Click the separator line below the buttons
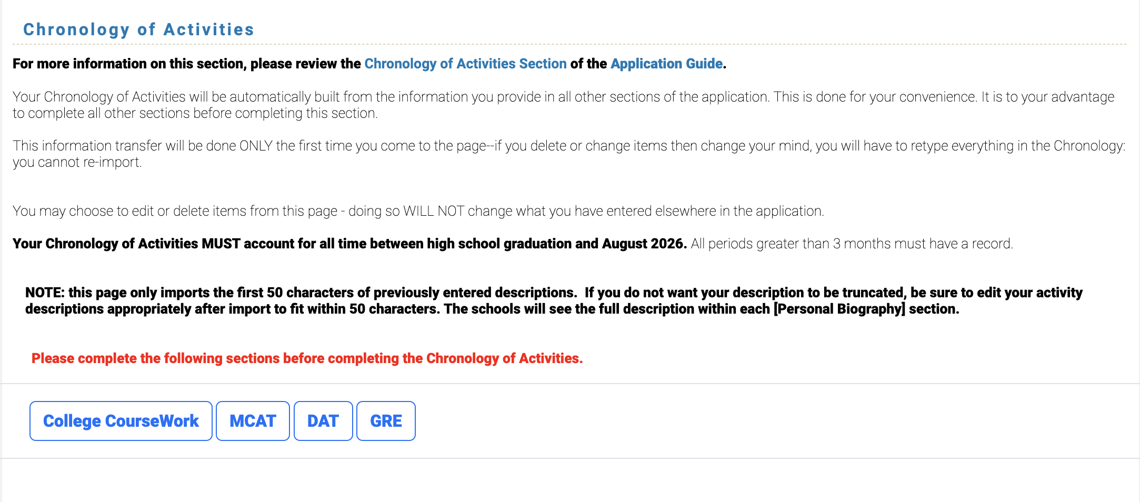The width and height of the screenshot is (1140, 502). point(570,458)
